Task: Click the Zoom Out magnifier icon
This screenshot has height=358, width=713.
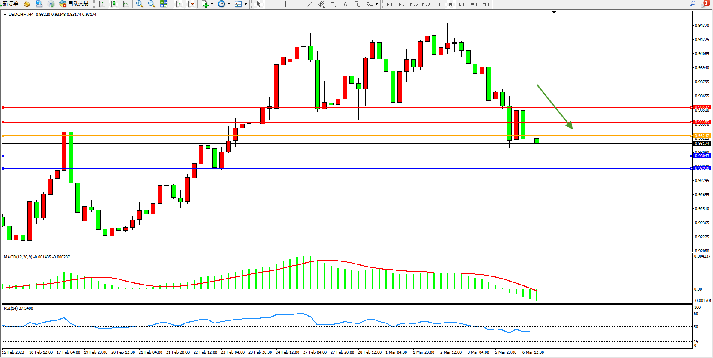Action: pos(151,4)
